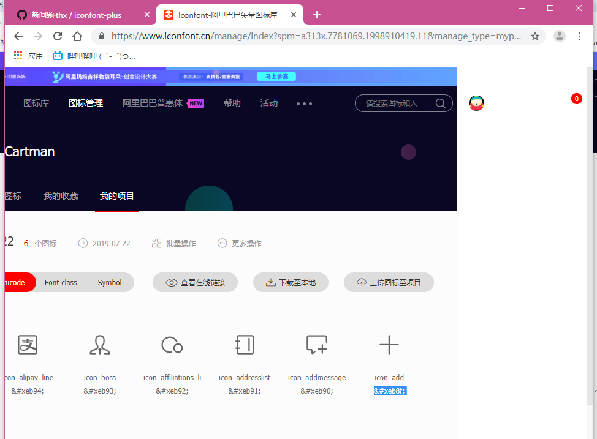Viewport: 597px width, 439px height.
Task: Click the 2019-07-22 date text
Action: (112, 244)
